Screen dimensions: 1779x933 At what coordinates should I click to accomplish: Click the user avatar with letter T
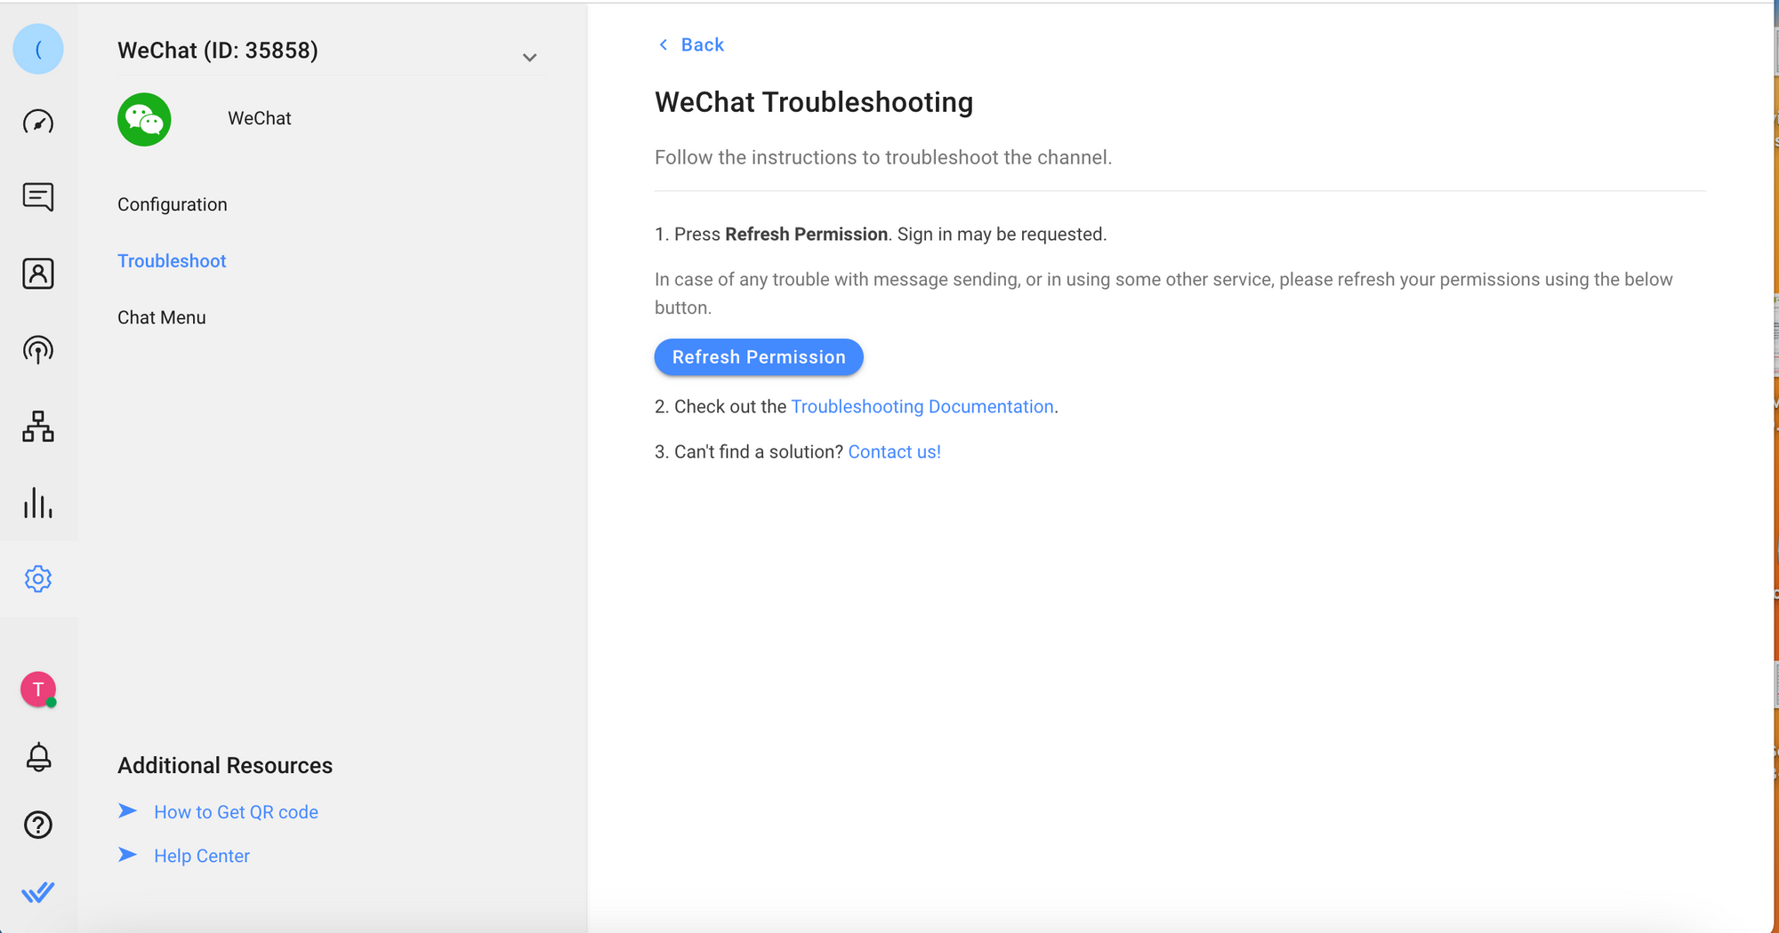click(38, 690)
